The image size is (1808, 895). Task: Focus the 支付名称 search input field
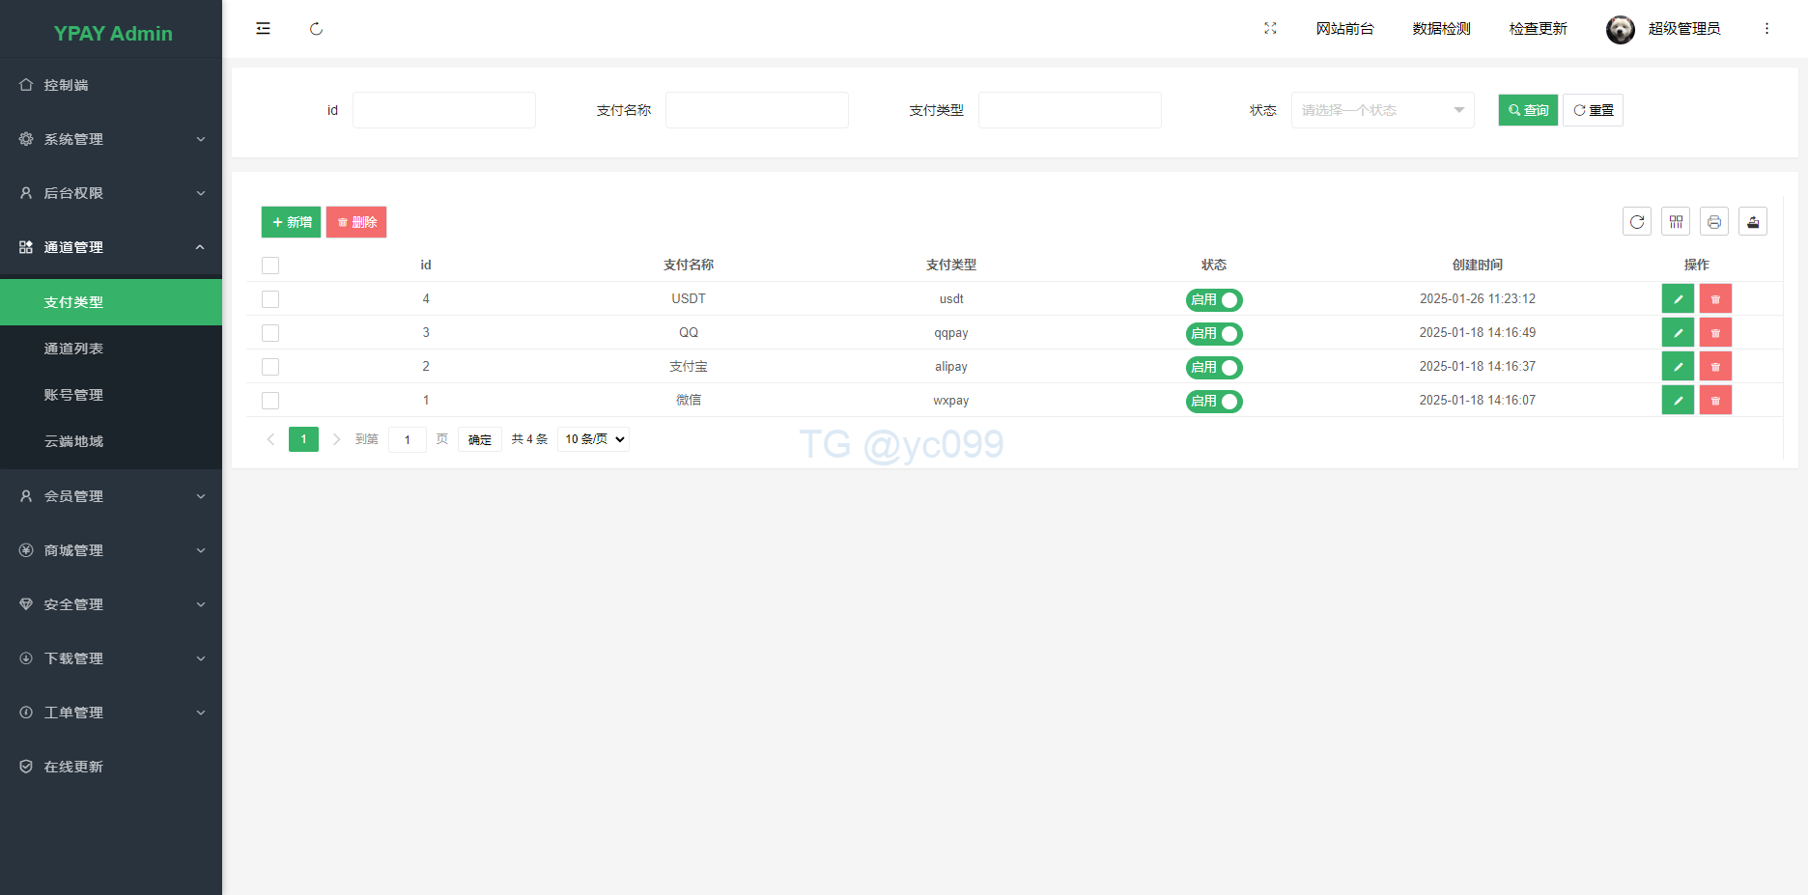click(x=756, y=110)
